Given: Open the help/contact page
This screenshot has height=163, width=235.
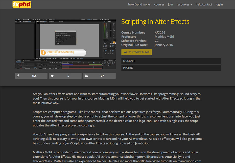Looking at the screenshot, I should coord(204,4).
